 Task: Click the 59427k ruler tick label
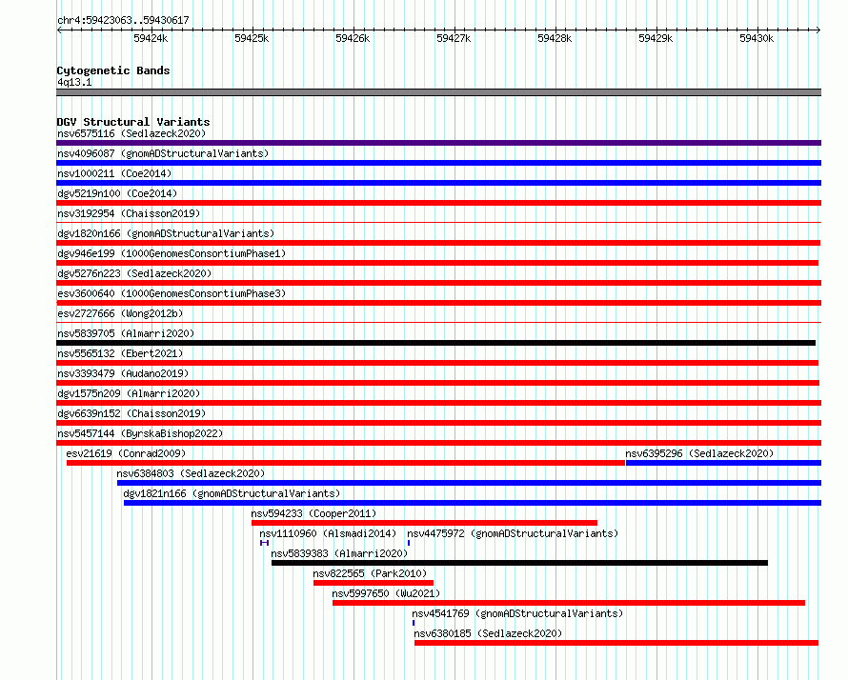pos(454,38)
